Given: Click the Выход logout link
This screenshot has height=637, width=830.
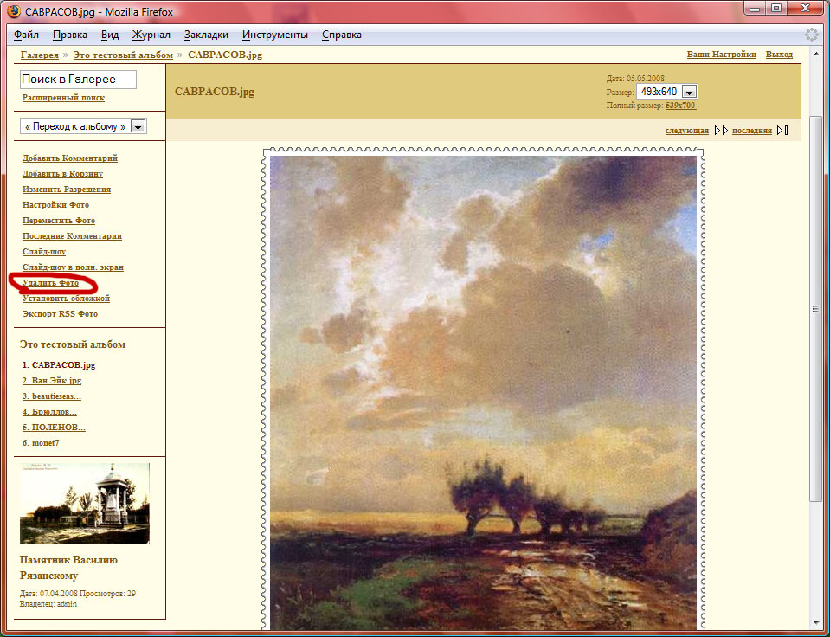Looking at the screenshot, I should point(779,54).
